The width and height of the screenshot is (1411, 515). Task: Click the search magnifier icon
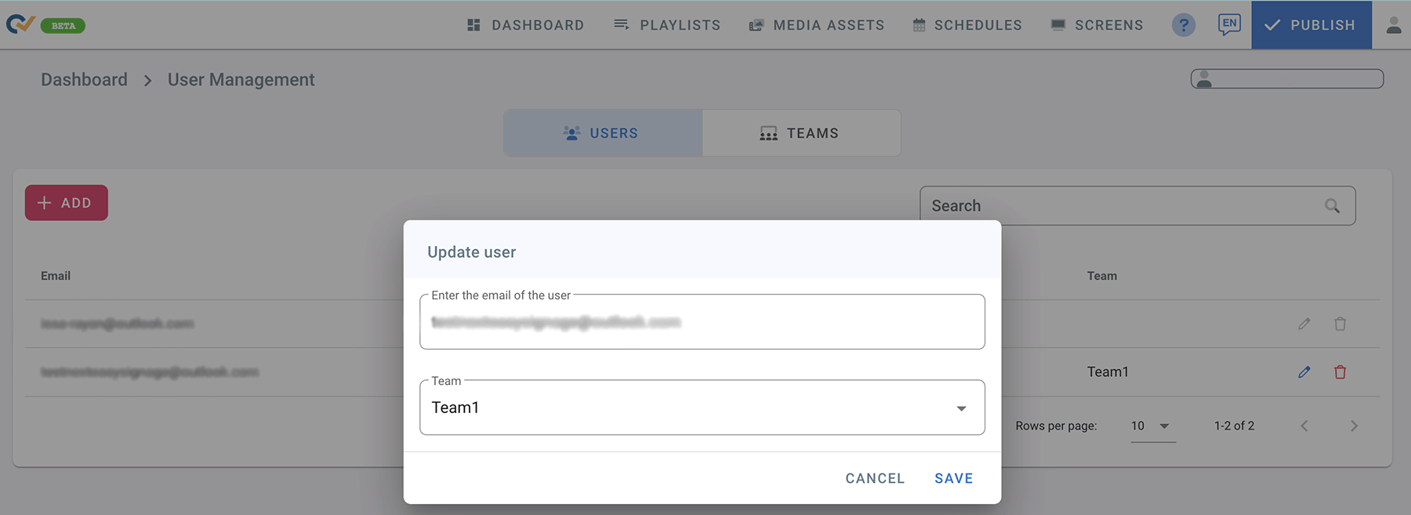[x=1332, y=206]
